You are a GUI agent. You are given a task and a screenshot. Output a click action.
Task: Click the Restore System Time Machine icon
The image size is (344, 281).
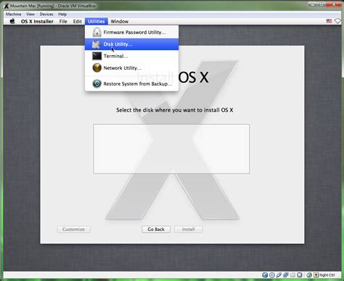[x=97, y=84]
